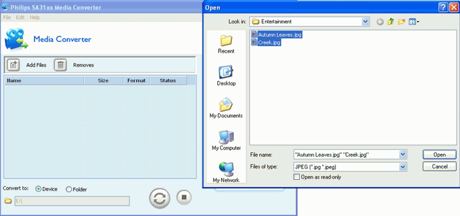Sort by the Status column header
Image resolution: width=460 pixels, height=216 pixels.
click(168, 80)
